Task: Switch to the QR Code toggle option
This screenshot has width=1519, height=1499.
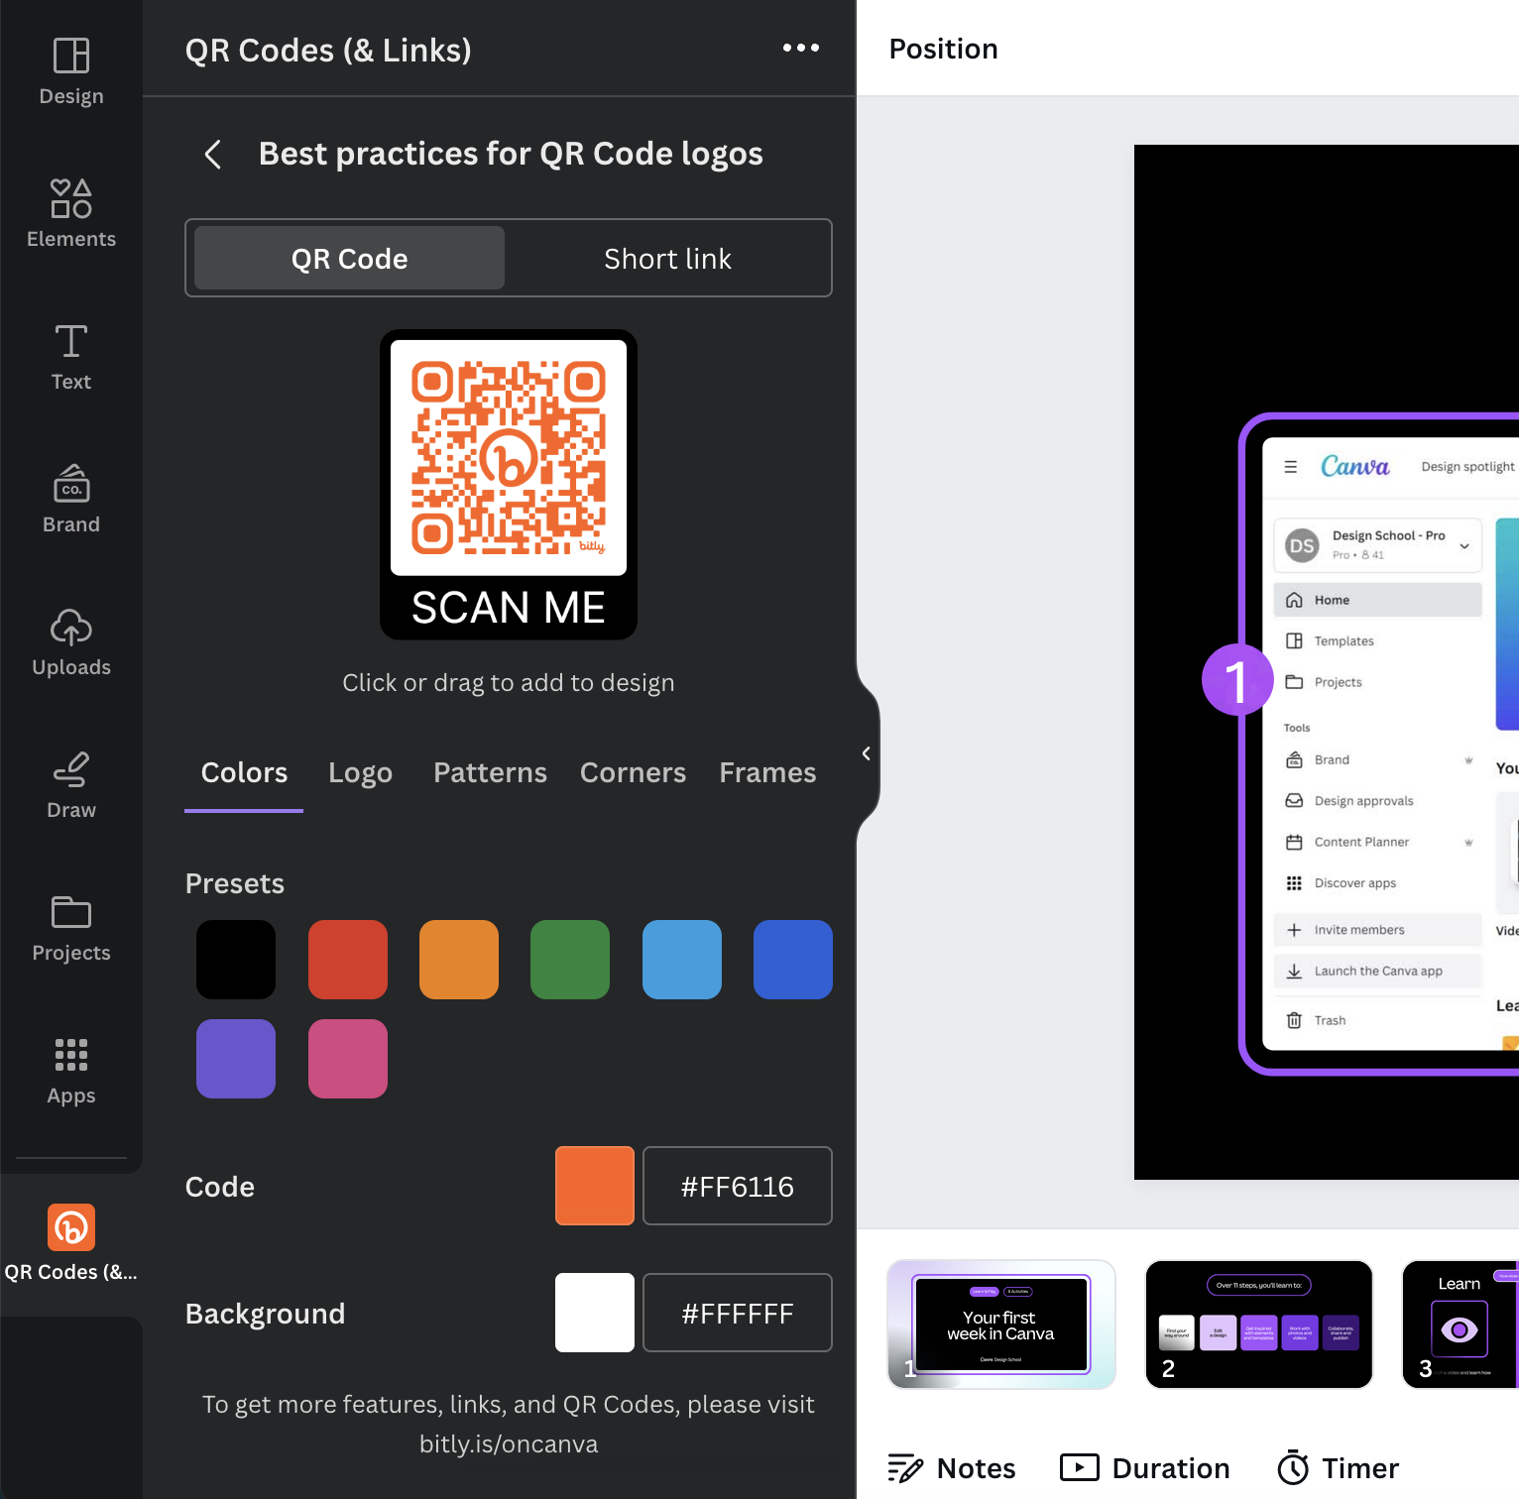Action: coord(349,258)
